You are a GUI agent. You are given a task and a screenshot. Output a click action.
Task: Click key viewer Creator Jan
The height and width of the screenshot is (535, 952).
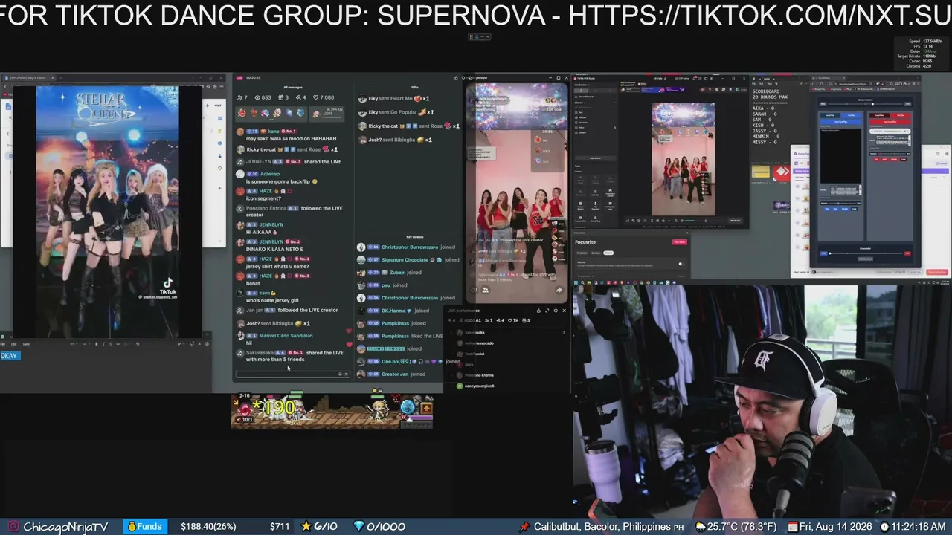click(x=395, y=374)
